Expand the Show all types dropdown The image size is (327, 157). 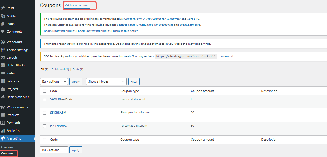pyautogui.click(x=106, y=81)
